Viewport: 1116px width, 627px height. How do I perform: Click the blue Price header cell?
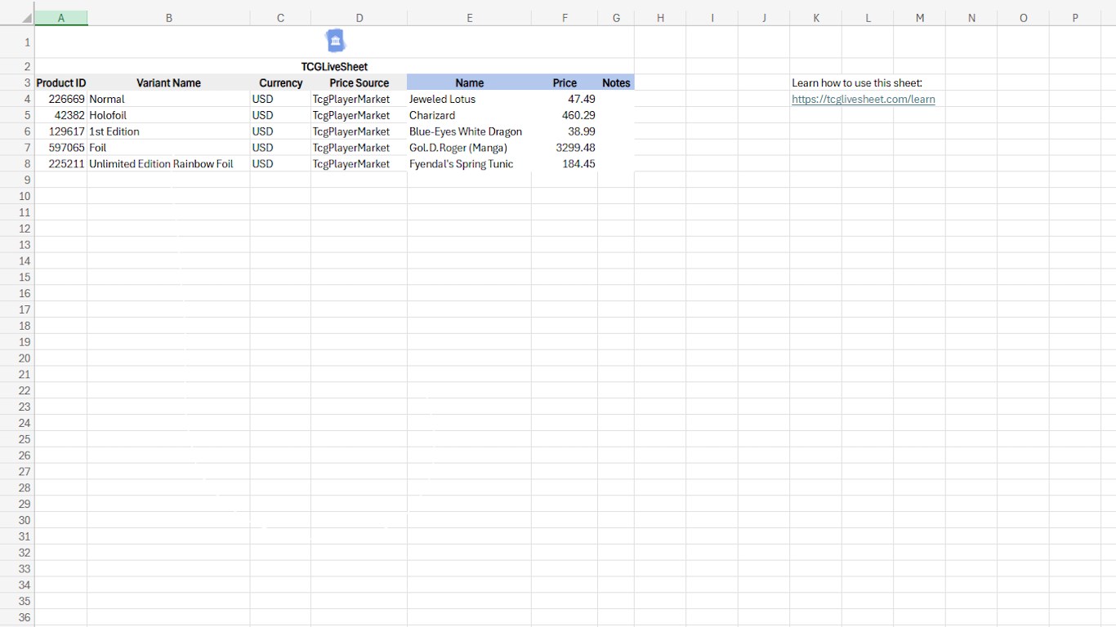tap(565, 82)
